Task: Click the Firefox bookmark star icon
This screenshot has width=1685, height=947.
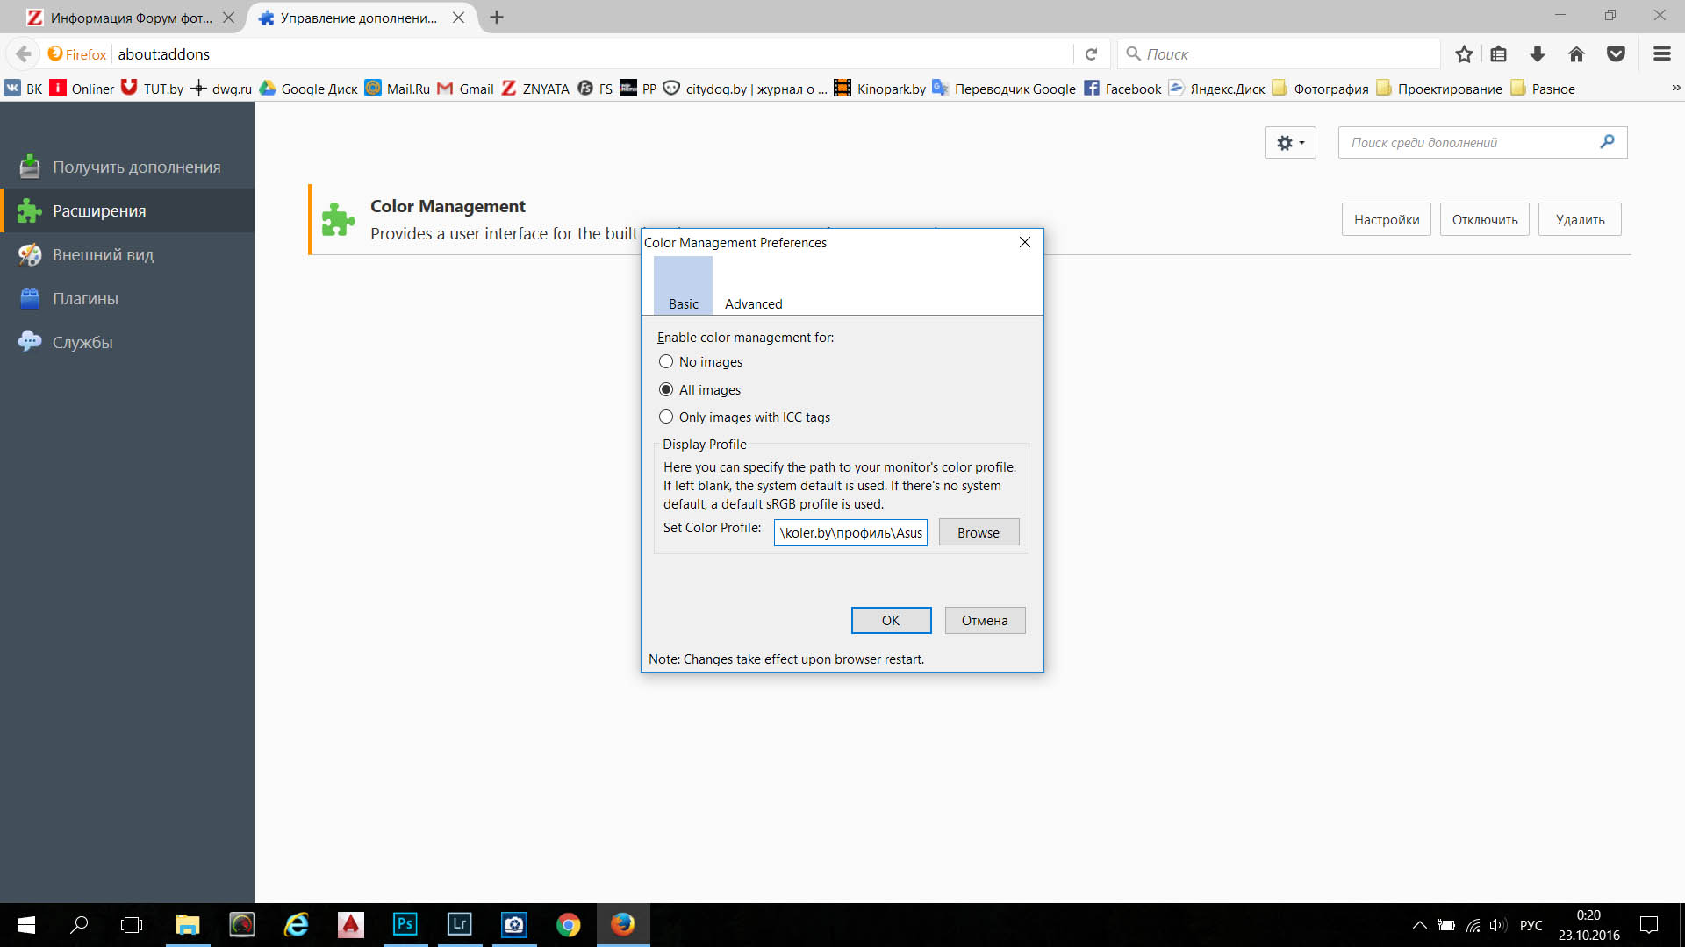Action: point(1463,54)
